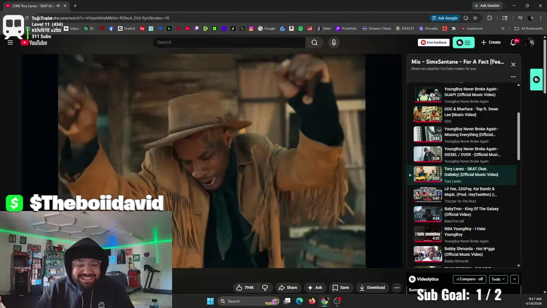Open the X (Twitter) bookmark icon

point(242,29)
